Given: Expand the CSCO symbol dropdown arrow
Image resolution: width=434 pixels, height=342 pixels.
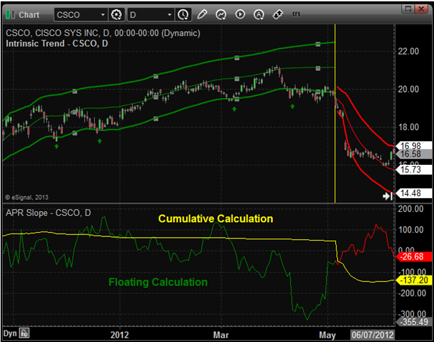Looking at the screenshot, I should 103,15.
